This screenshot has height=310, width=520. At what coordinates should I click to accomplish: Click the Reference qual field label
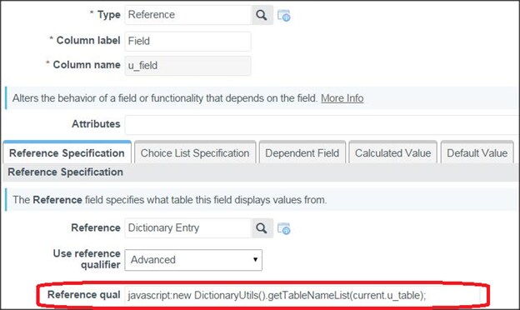[x=84, y=295]
